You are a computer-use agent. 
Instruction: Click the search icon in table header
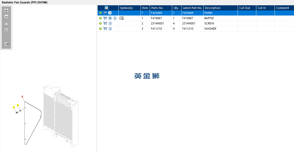(x=107, y=8)
